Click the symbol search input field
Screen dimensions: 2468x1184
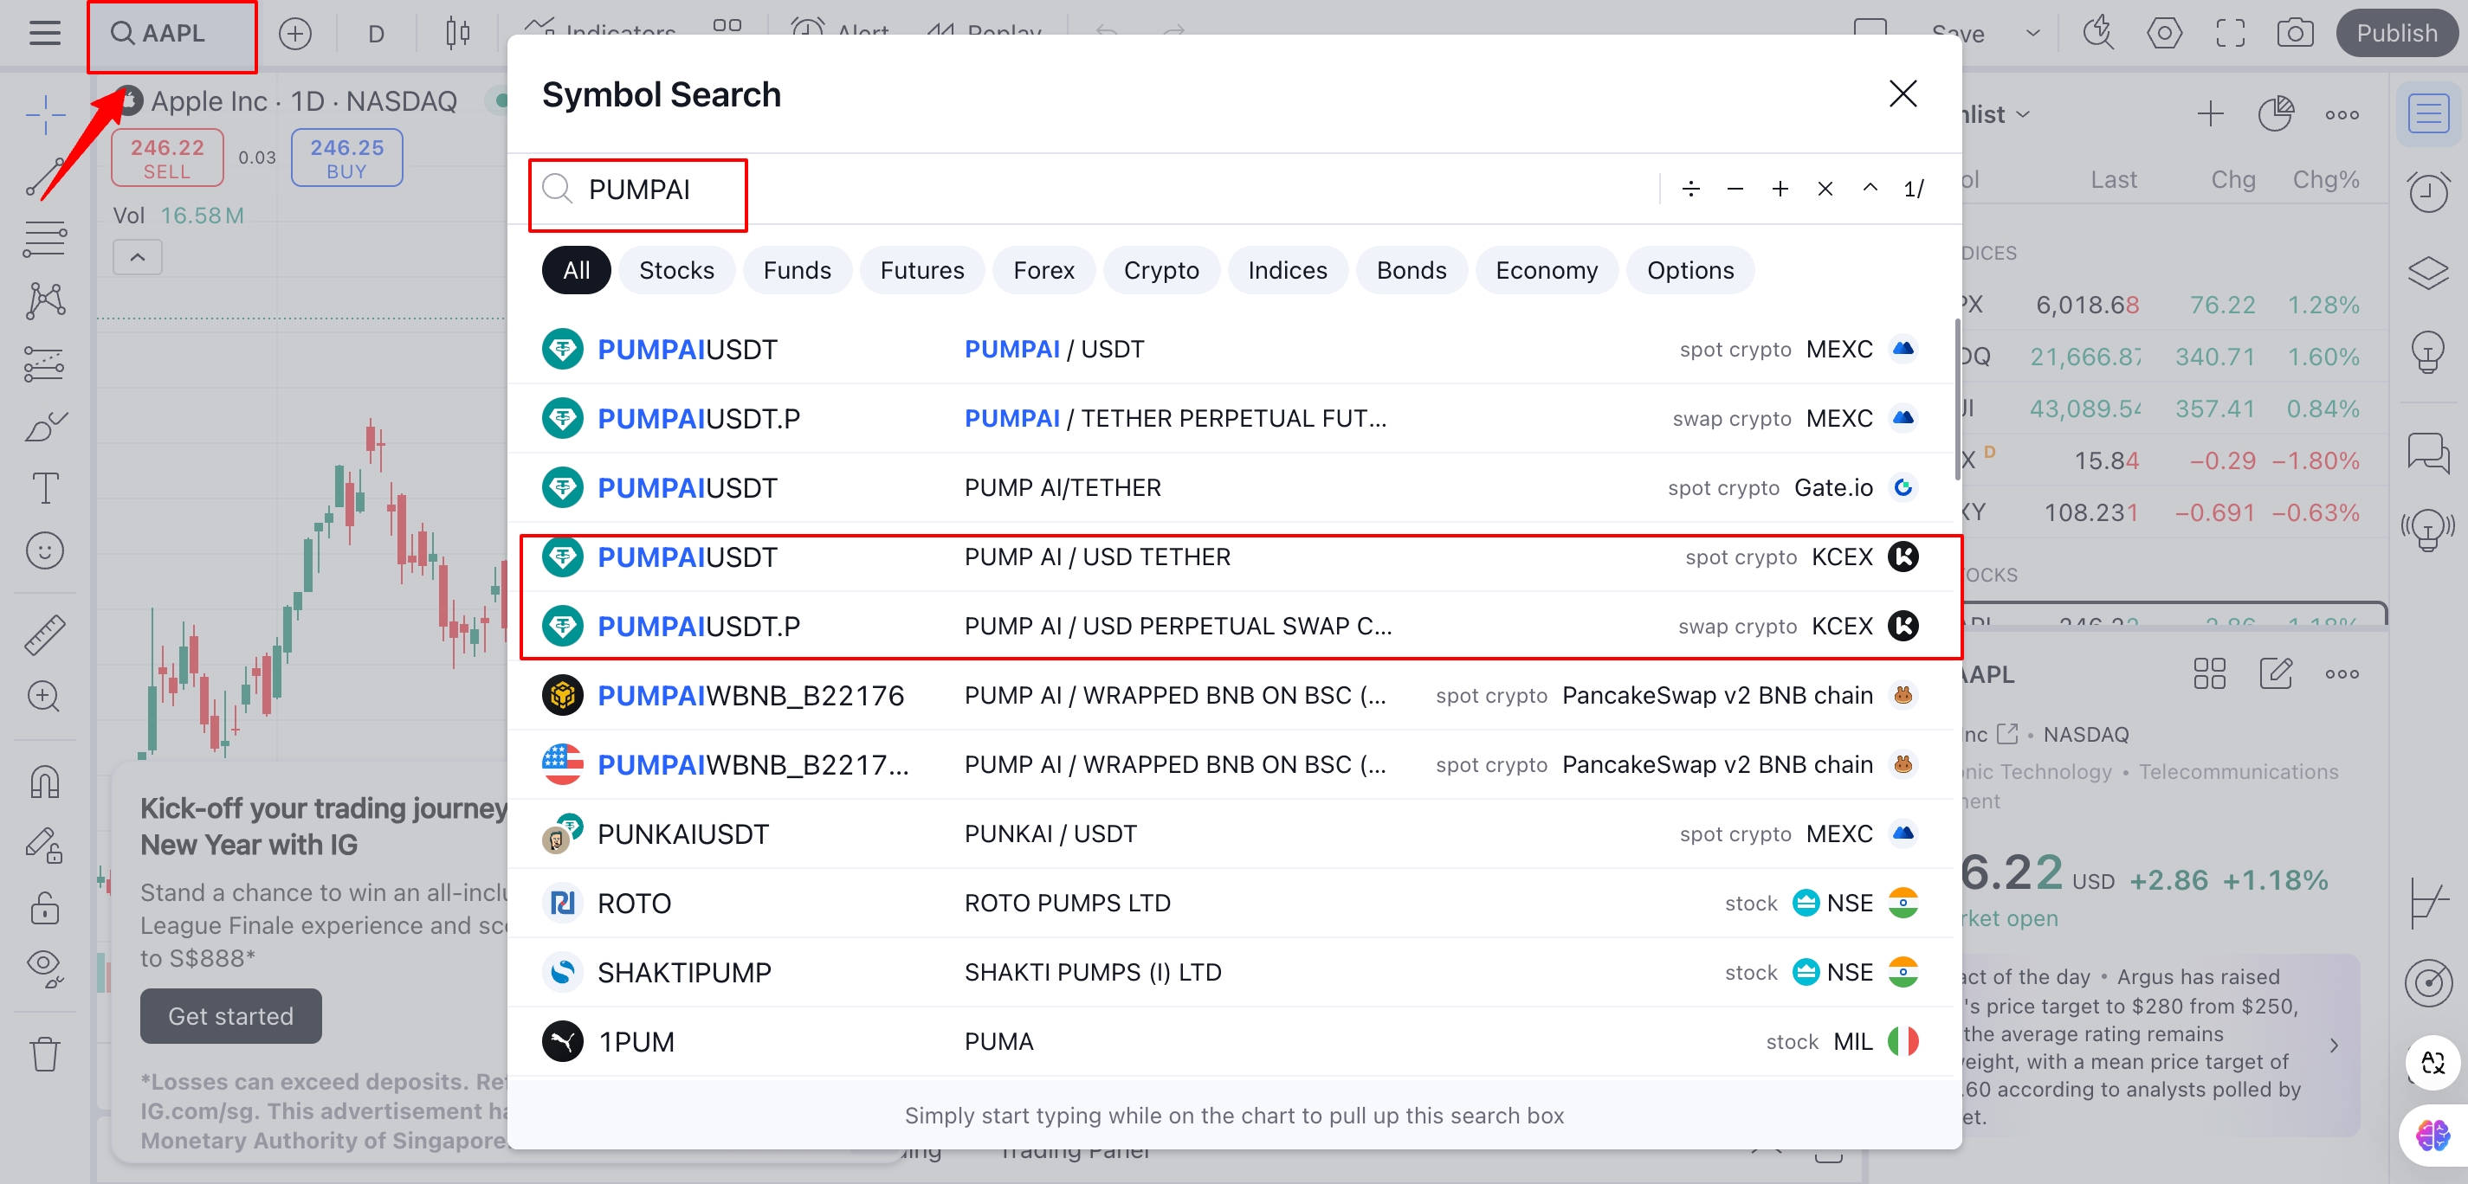click(x=1092, y=190)
